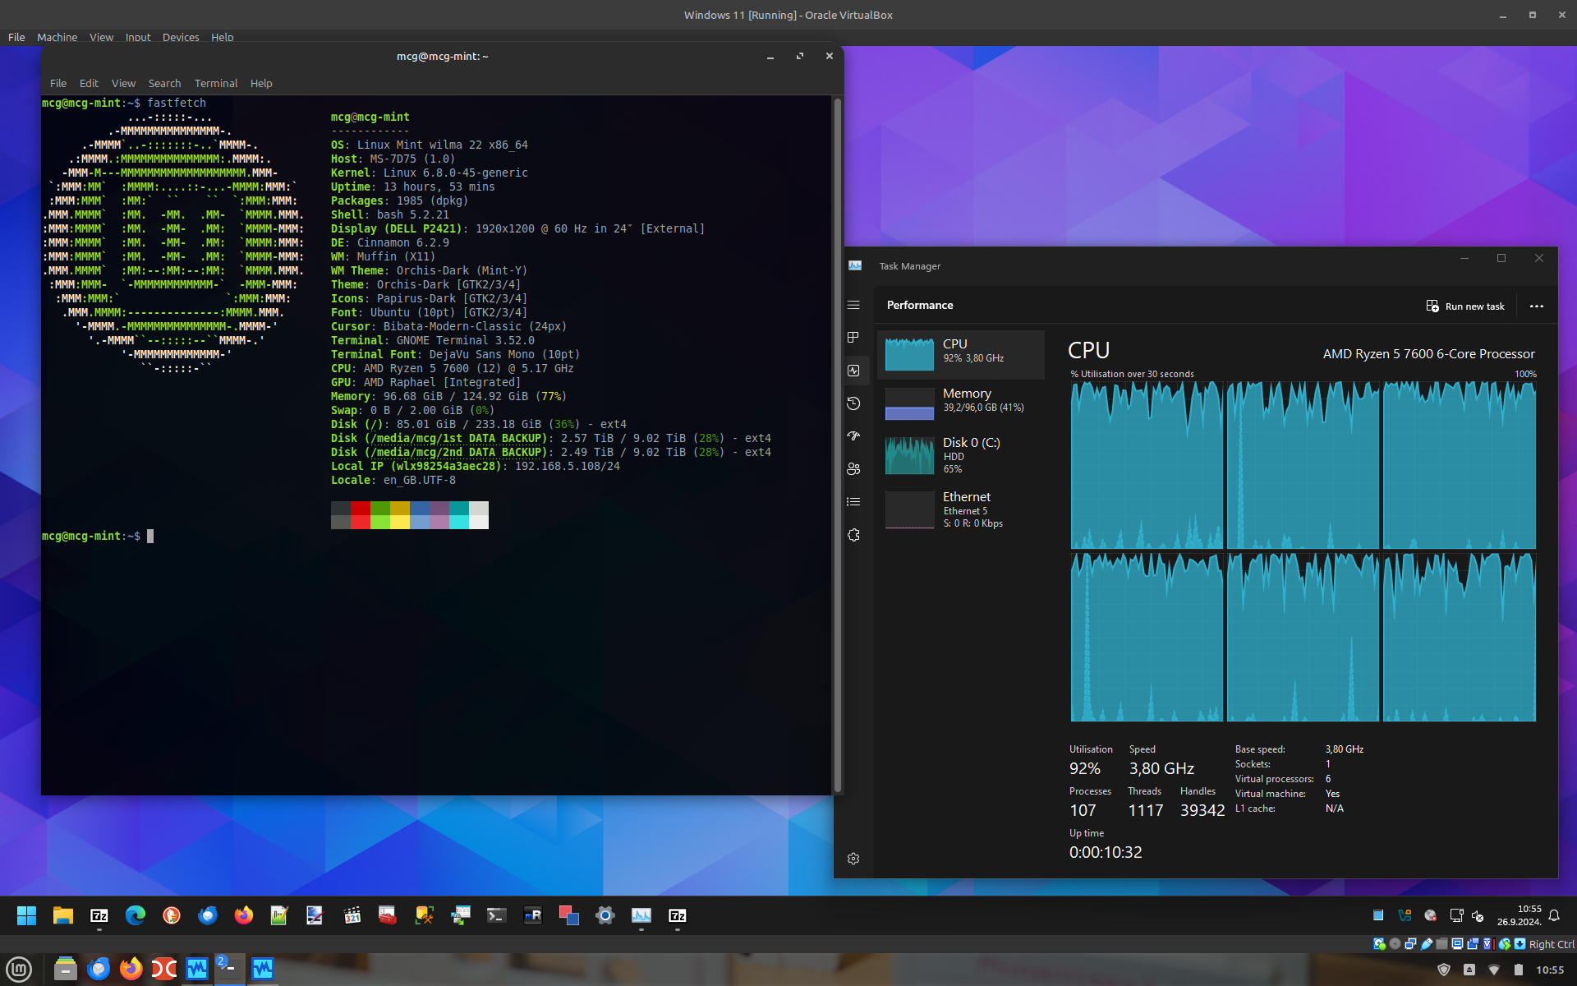Open Processes page in Task Manager sidebar

pos(853,338)
